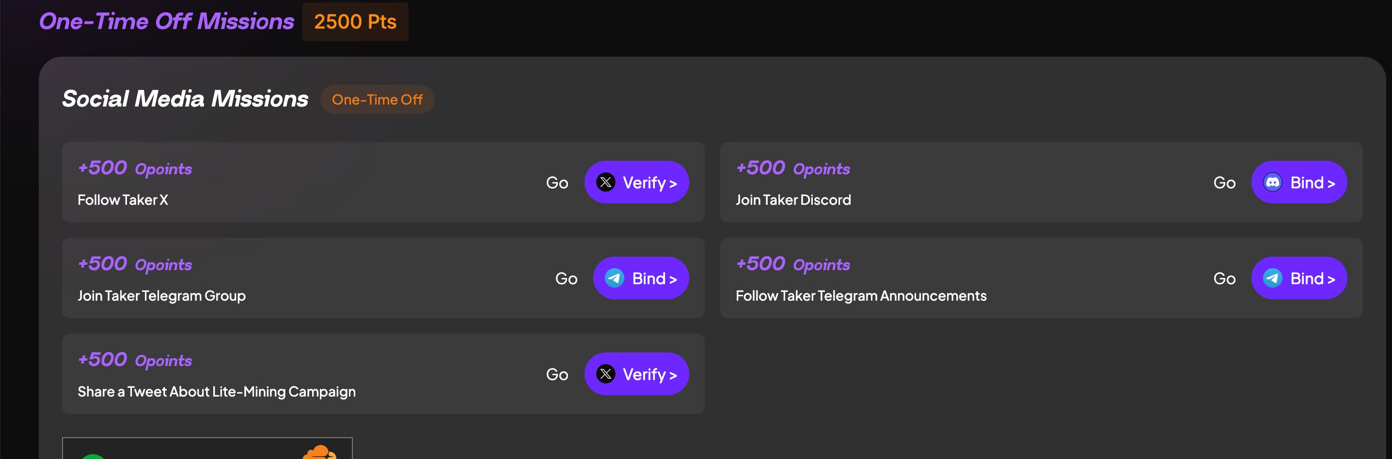Click Telegram icon for Telegram Announcements mission
The width and height of the screenshot is (1392, 459).
pos(1272,278)
